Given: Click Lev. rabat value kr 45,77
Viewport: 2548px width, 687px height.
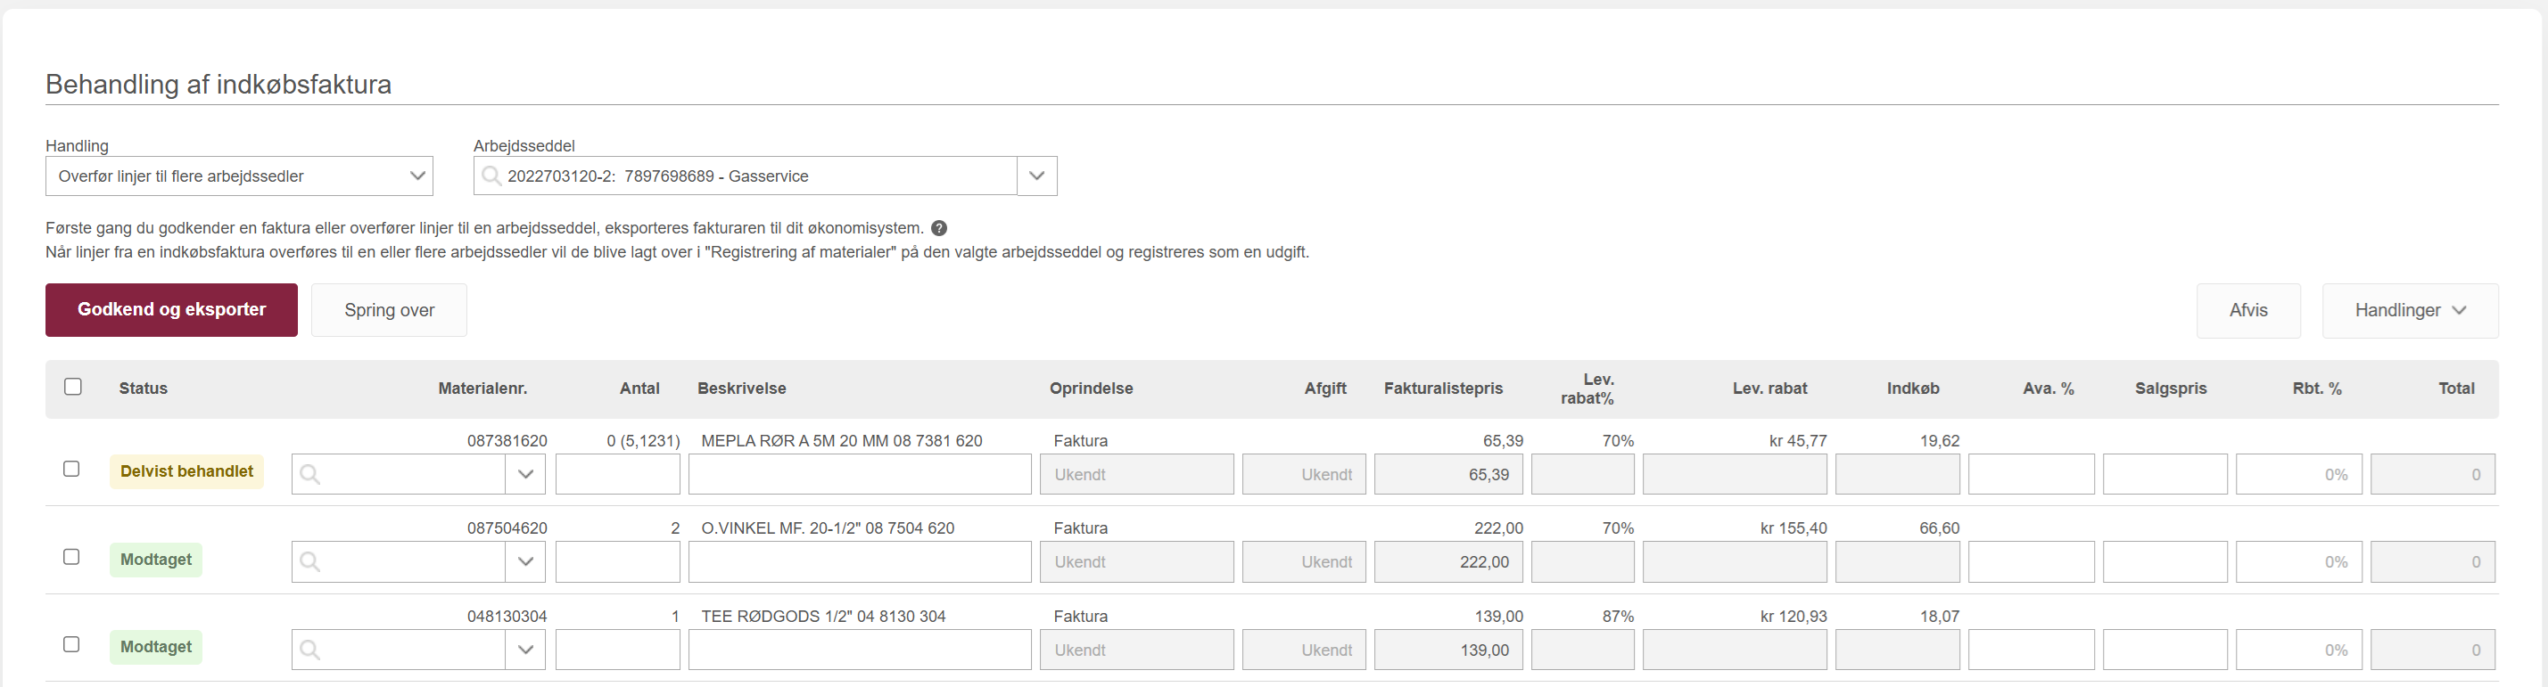Looking at the screenshot, I should 1798,441.
